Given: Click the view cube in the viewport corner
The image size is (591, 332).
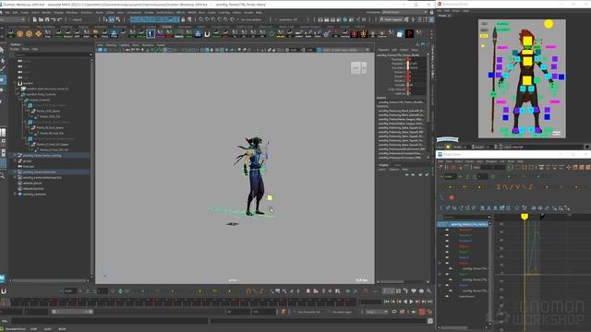Looking at the screenshot, I should [358, 68].
